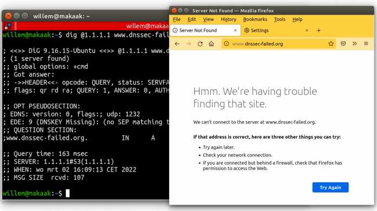Click 'WHEN: wo mrt 02 16:09:13' line
This screenshot has width=377, height=211.
pyautogui.click(x=69, y=169)
